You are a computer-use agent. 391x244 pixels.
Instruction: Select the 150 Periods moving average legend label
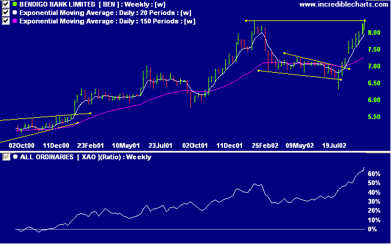tap(108, 21)
